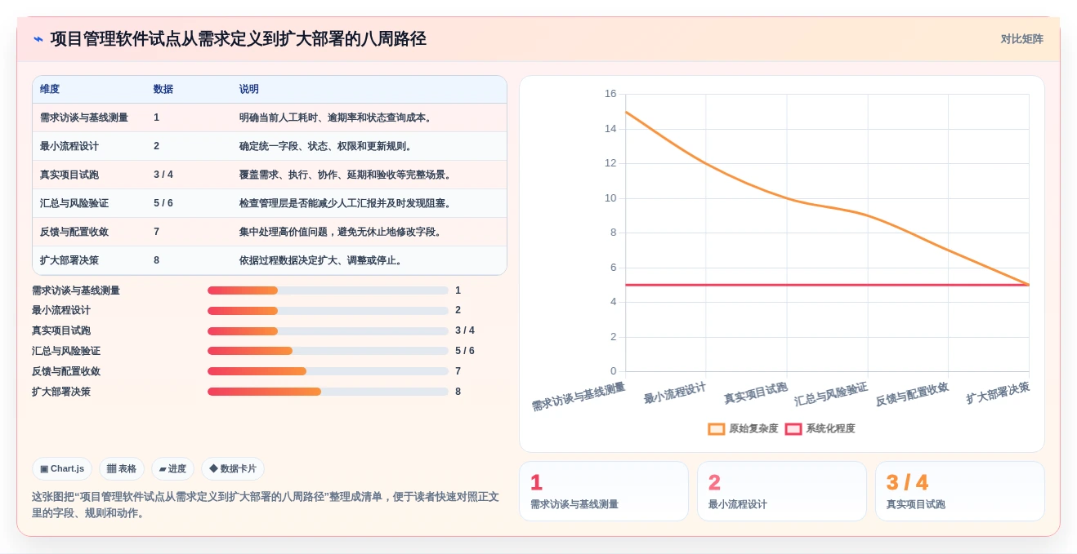Click chart axis label 真实项目试跑
Screen dimensions: 1077x554
[x=756, y=392]
